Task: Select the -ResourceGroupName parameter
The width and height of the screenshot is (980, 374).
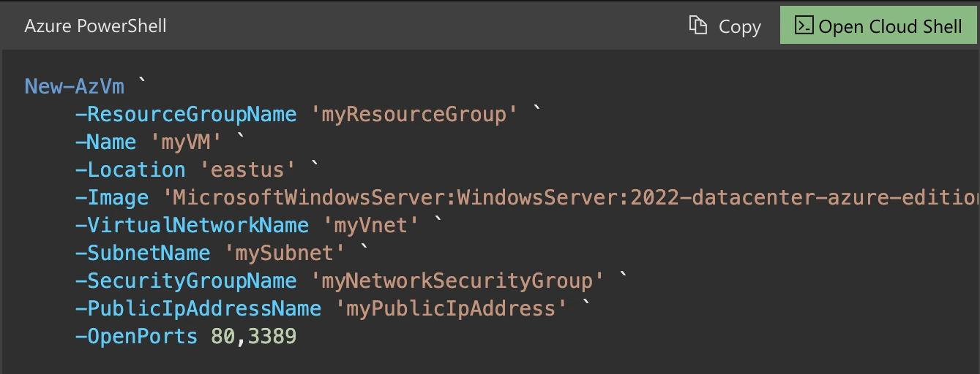Action: tap(186, 115)
